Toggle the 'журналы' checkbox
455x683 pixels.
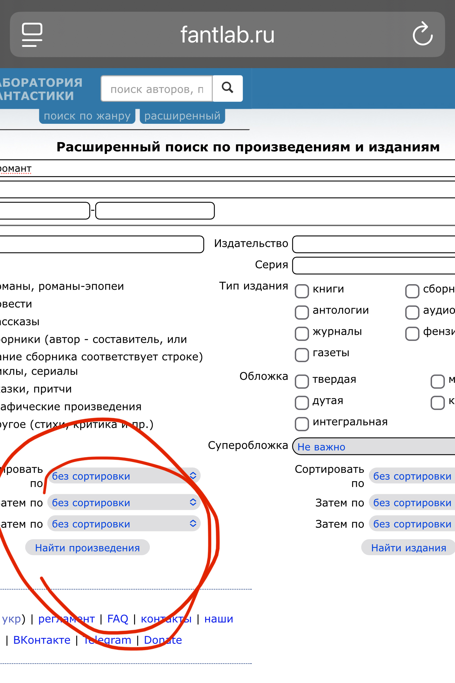302,334
